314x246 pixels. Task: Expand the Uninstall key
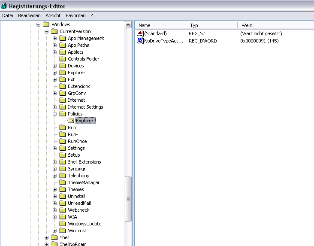click(54, 196)
